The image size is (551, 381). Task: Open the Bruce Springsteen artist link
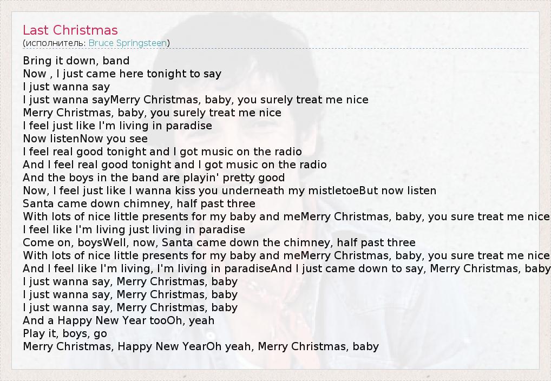[128, 43]
